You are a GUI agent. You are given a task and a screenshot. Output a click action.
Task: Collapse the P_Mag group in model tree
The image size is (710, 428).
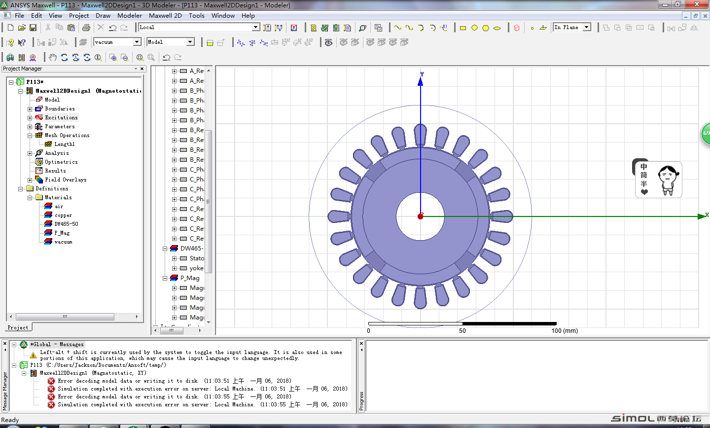coord(165,278)
